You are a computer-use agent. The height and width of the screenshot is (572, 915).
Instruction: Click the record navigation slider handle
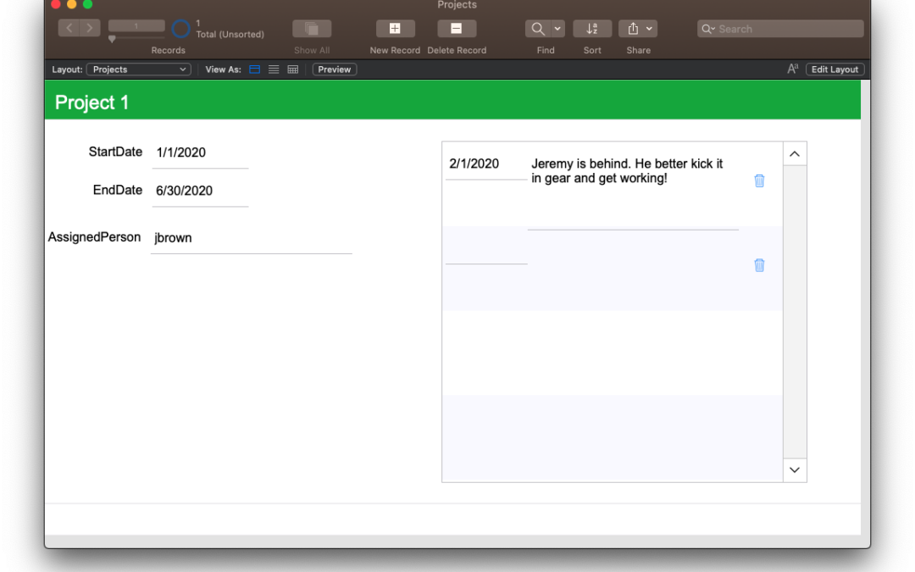tap(112, 39)
